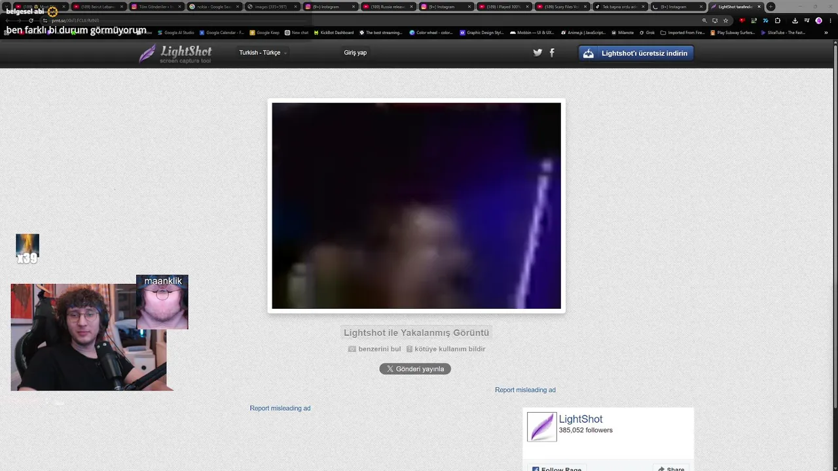Viewport: 838px width, 471px height.
Task: Open Play Subway Surfers bookmark
Action: click(733, 33)
